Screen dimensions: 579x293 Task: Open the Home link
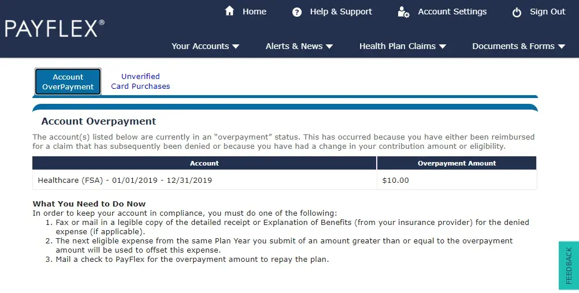click(x=254, y=12)
